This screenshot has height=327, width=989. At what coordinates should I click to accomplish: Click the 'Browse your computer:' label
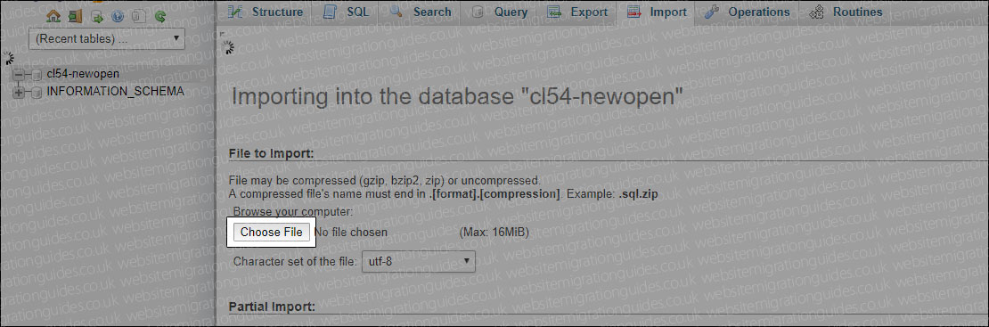click(293, 211)
